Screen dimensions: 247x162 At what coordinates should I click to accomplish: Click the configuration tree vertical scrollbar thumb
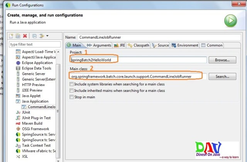click(58, 111)
